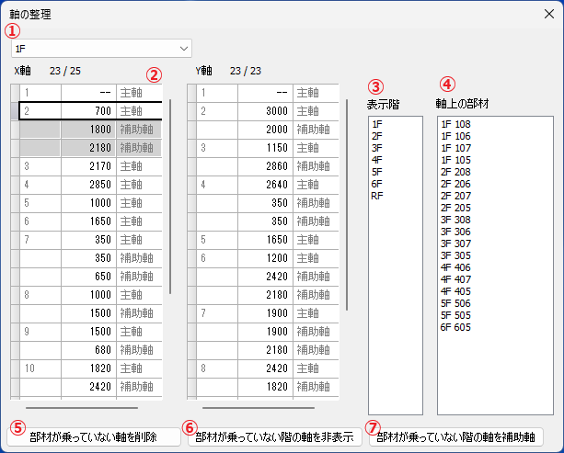Click the Y-axis horizontal scrollbar

259,408
